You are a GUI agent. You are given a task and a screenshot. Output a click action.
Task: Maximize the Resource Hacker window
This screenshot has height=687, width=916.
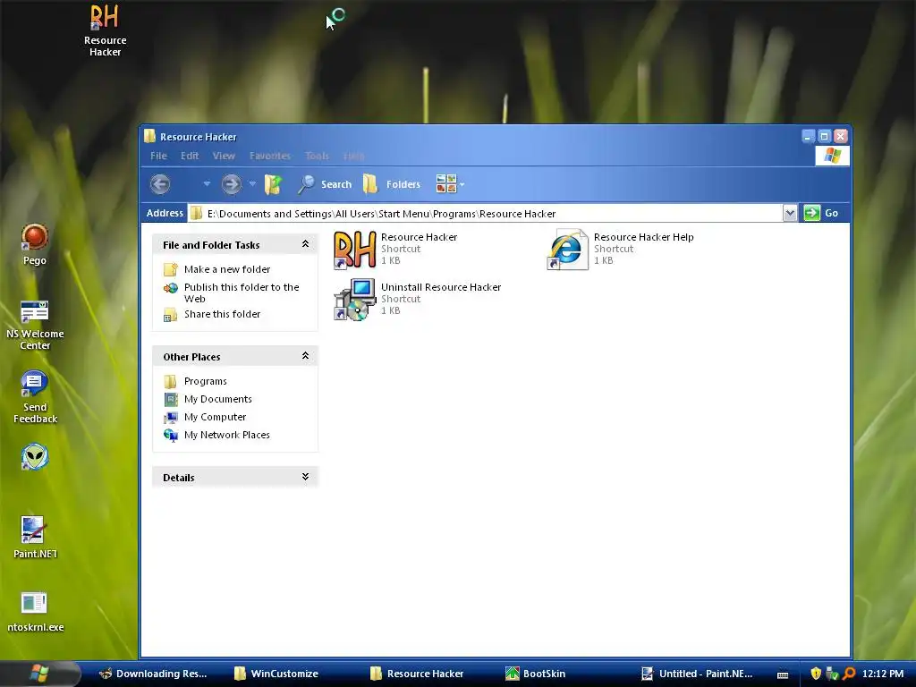[x=824, y=136]
